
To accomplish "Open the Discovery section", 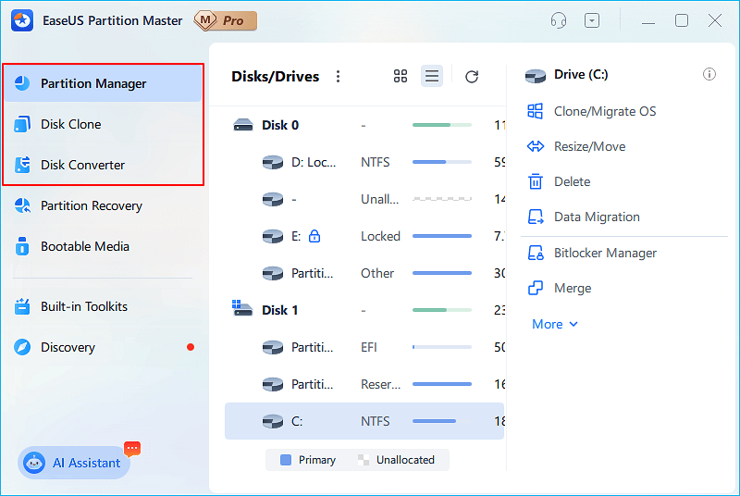I will pyautogui.click(x=103, y=347).
